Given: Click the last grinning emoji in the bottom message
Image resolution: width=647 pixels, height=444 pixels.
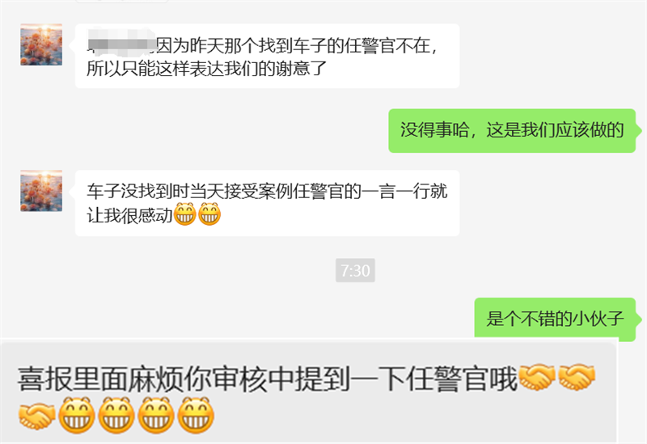Looking at the screenshot, I should tap(196, 416).
